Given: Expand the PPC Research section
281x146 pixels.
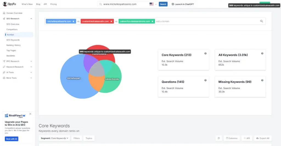Looking at the screenshot, I should tap(31, 61).
